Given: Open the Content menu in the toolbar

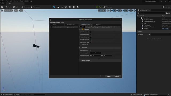Looking at the screenshot, I should click(16, 7).
